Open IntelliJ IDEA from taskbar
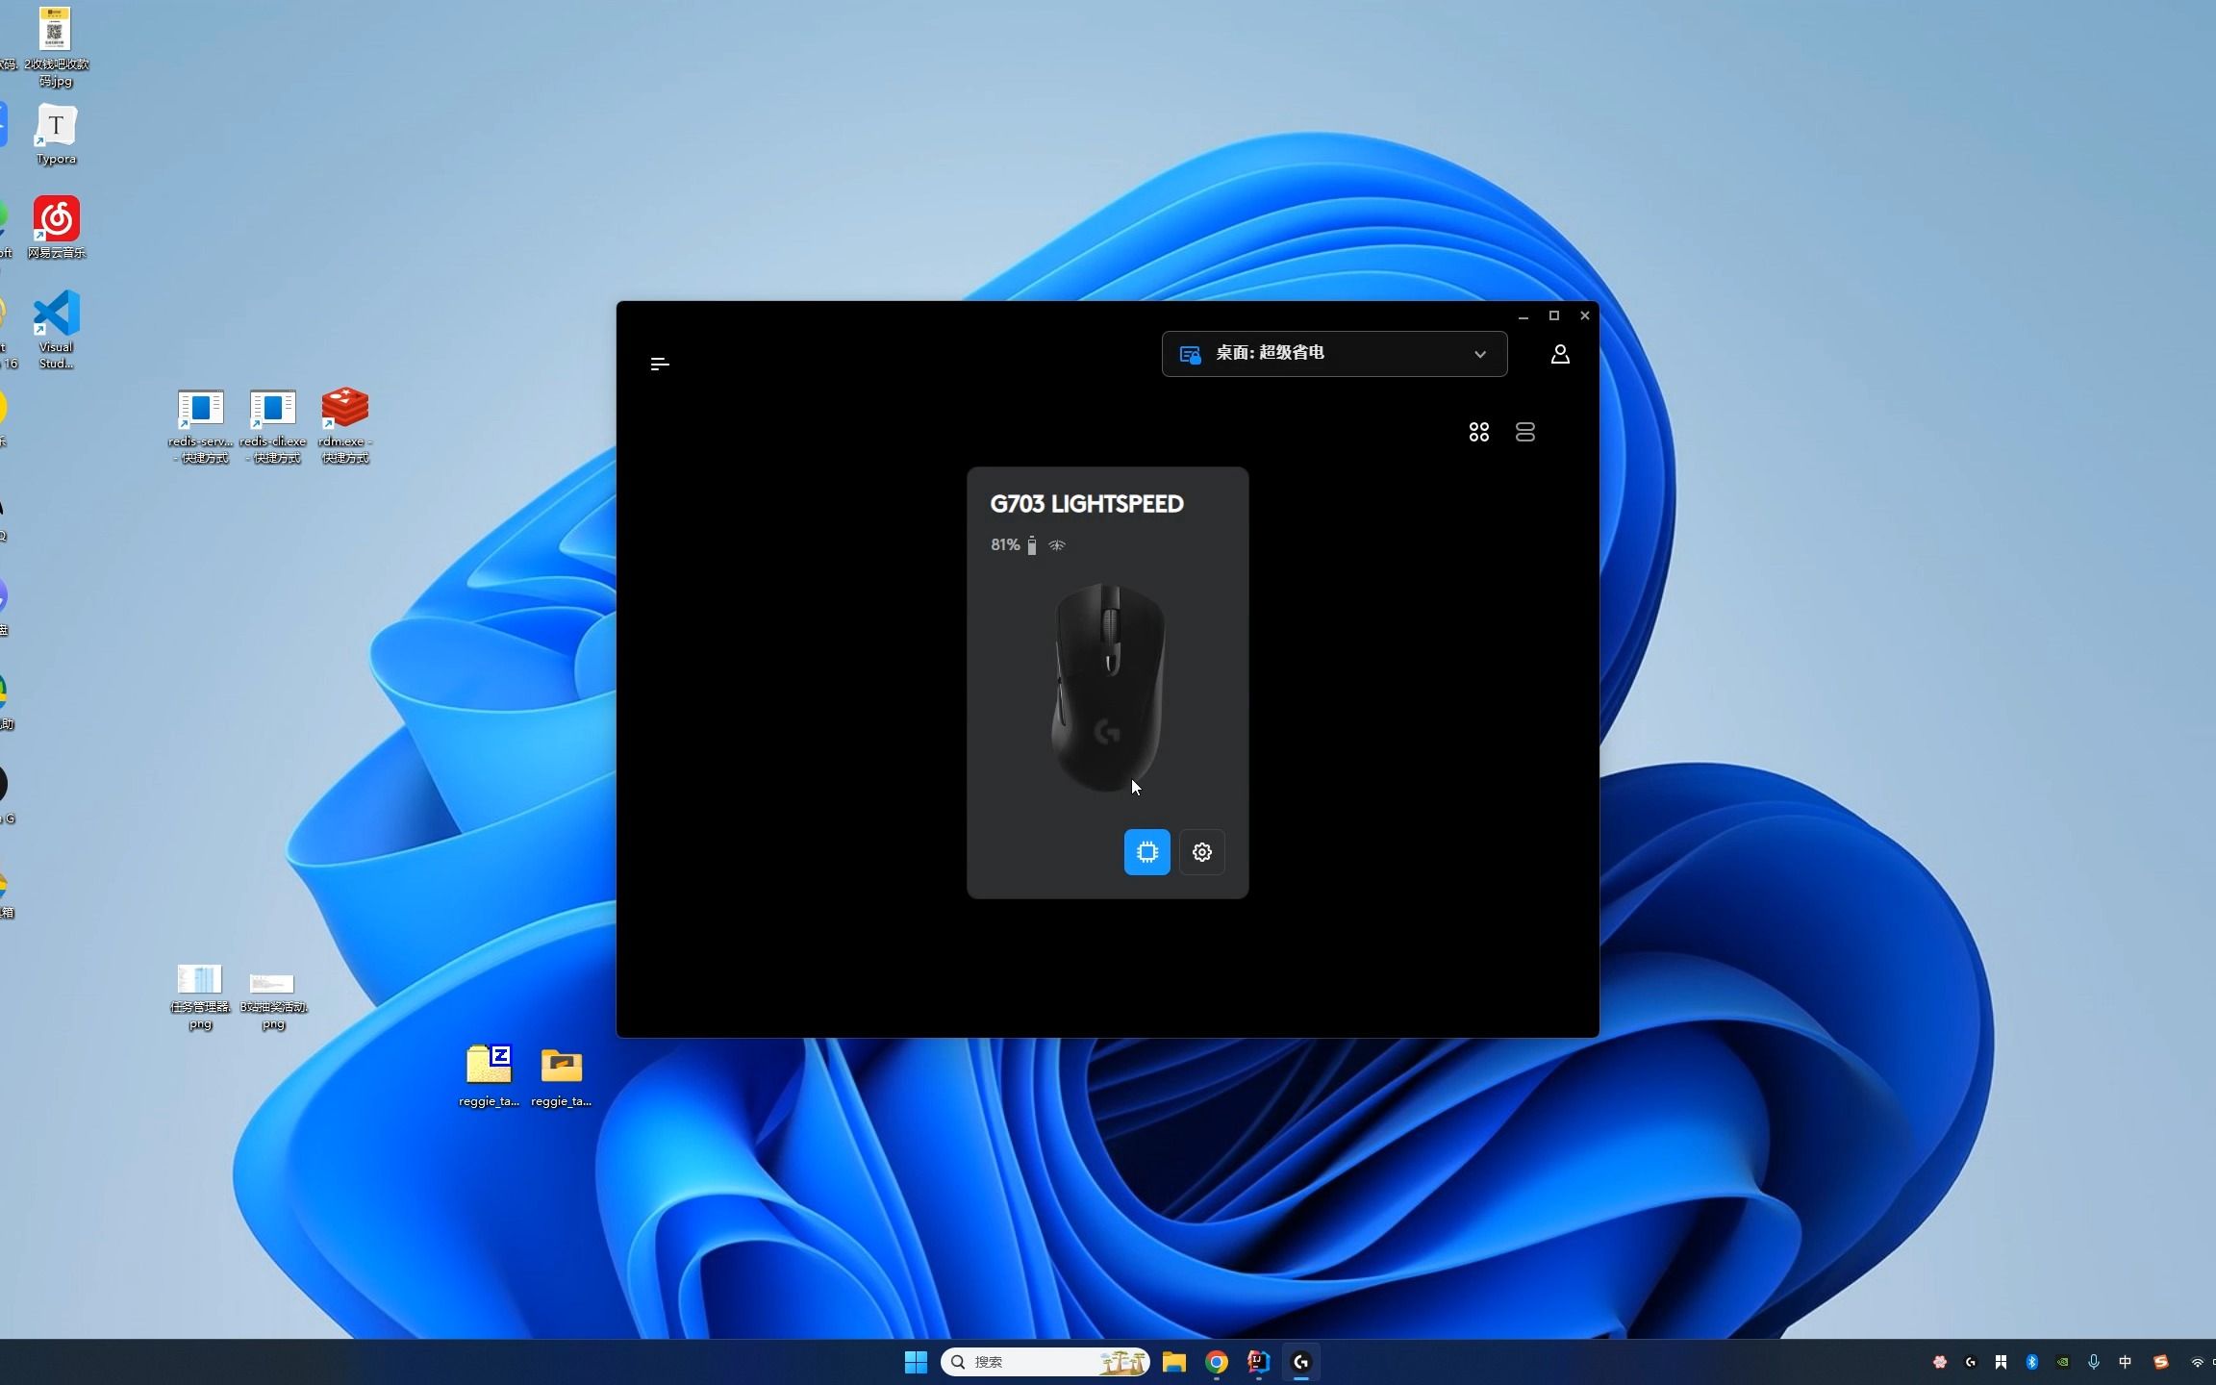This screenshot has width=2216, height=1385. 1259,1362
